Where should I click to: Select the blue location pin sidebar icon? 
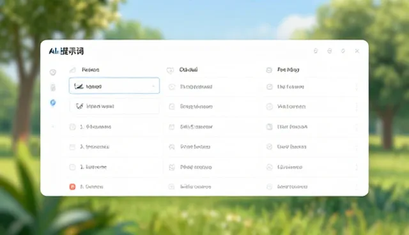tap(52, 103)
